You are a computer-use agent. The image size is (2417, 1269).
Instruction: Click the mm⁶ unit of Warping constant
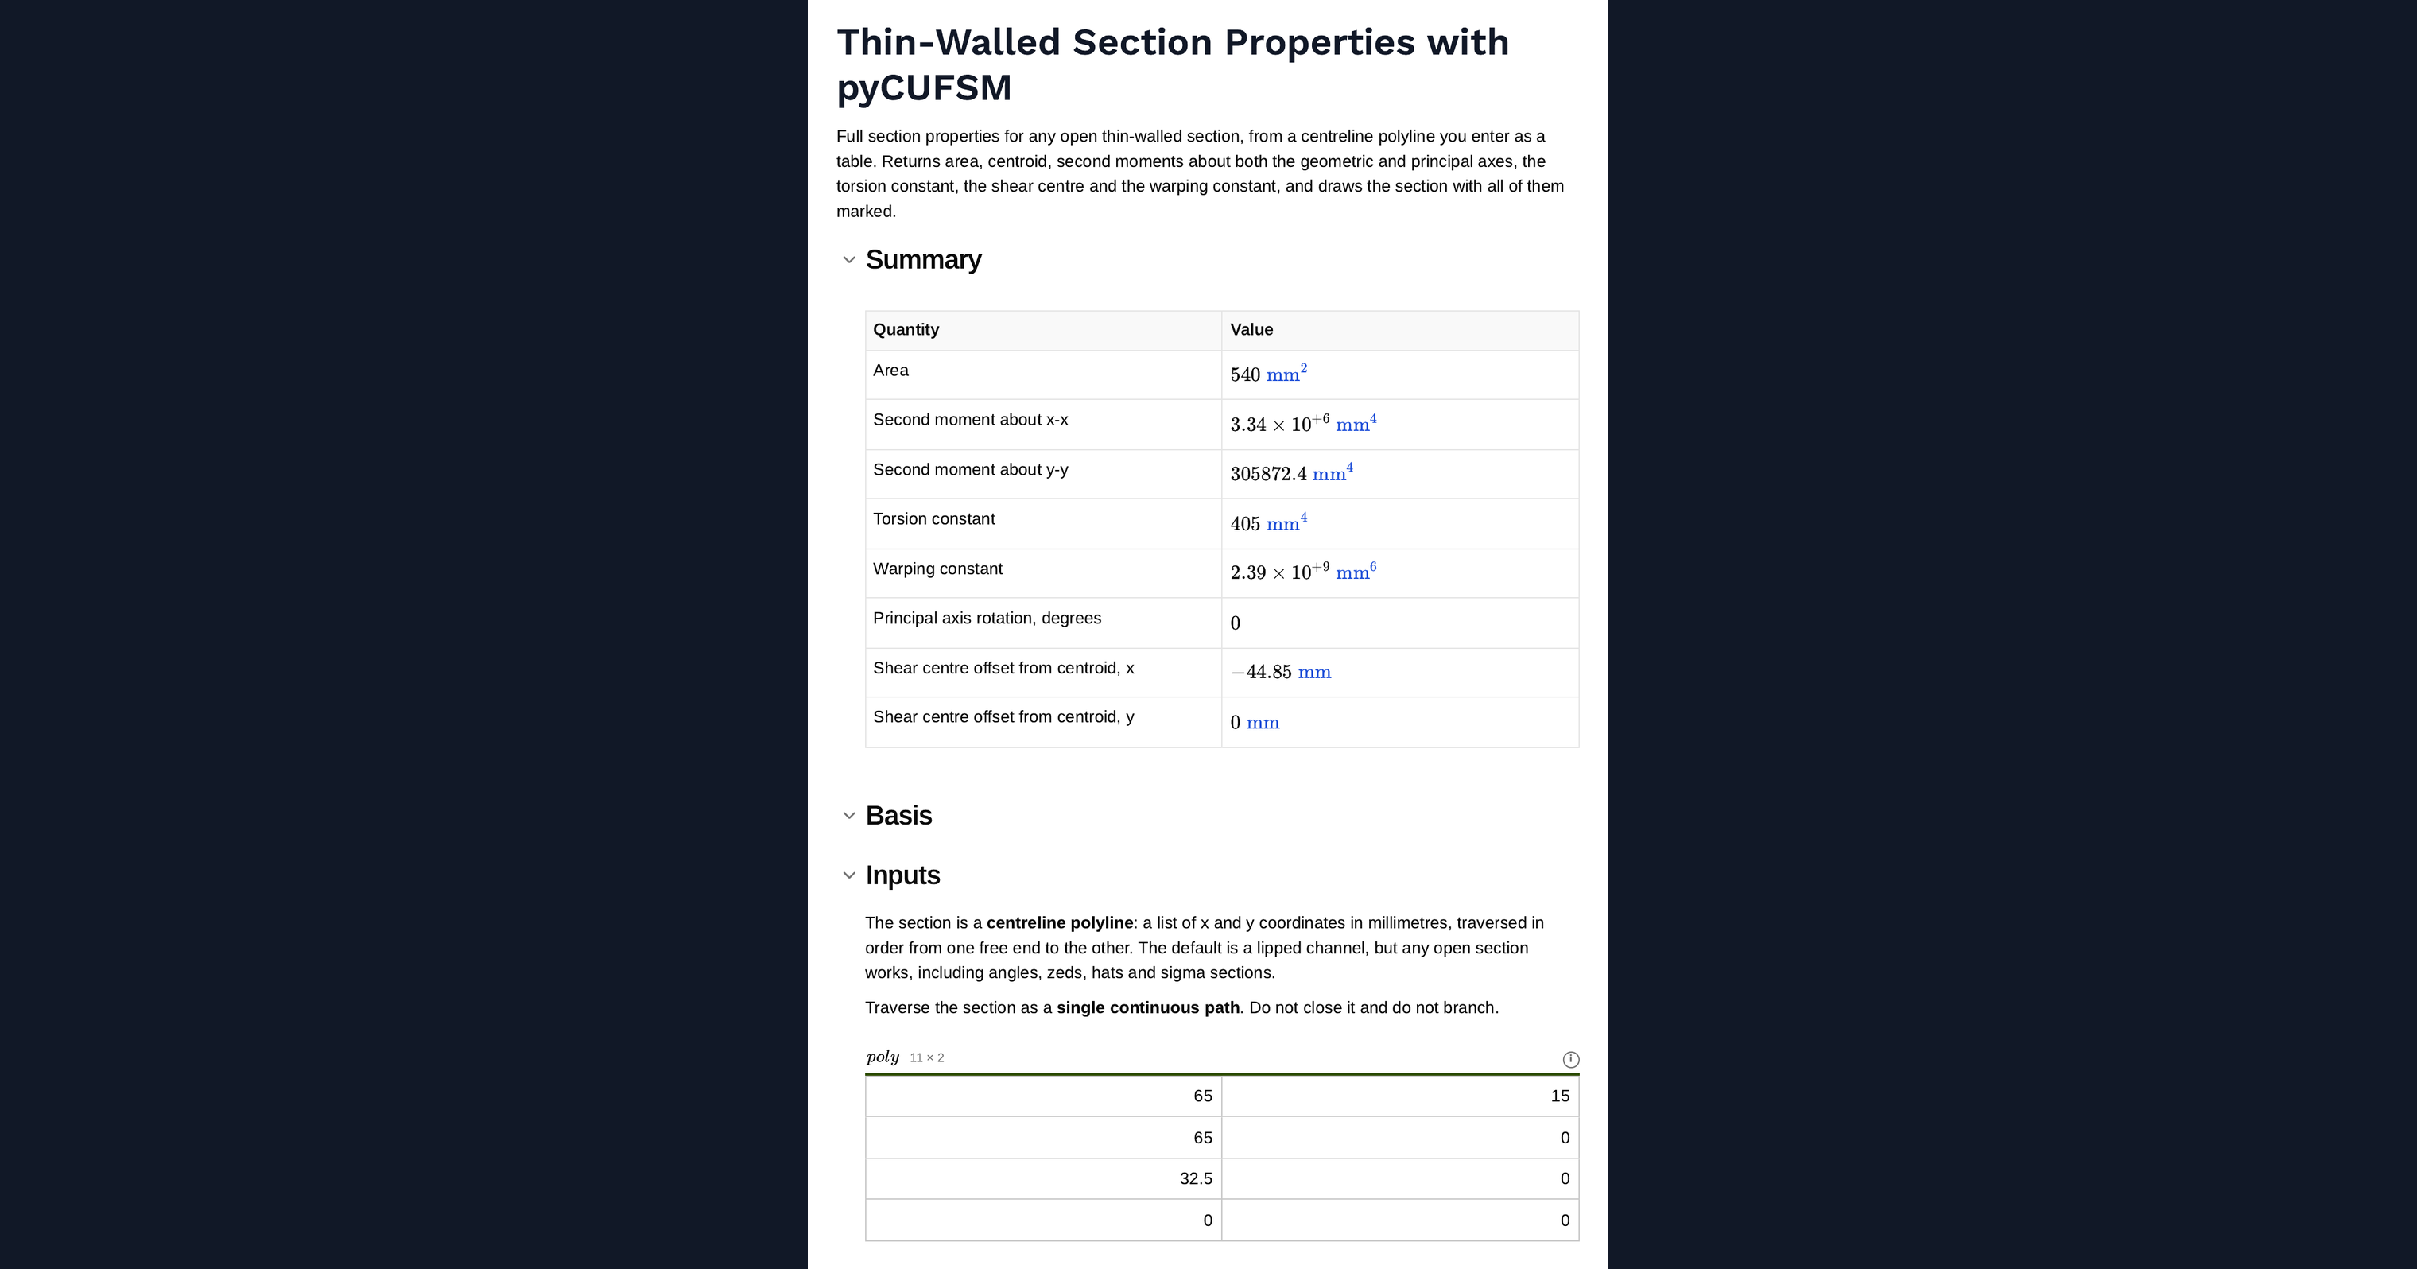1356,572
